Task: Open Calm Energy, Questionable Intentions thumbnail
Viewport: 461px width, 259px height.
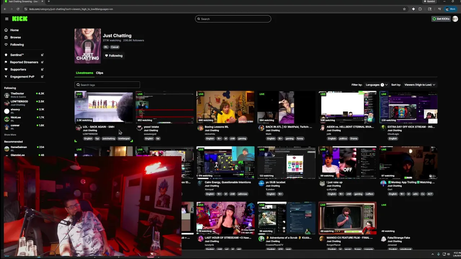Action: coord(225,163)
